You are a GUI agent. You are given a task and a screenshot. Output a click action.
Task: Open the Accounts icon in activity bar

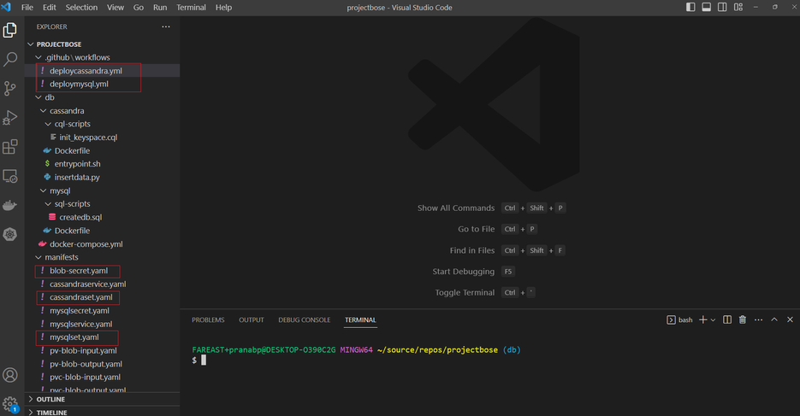point(10,375)
